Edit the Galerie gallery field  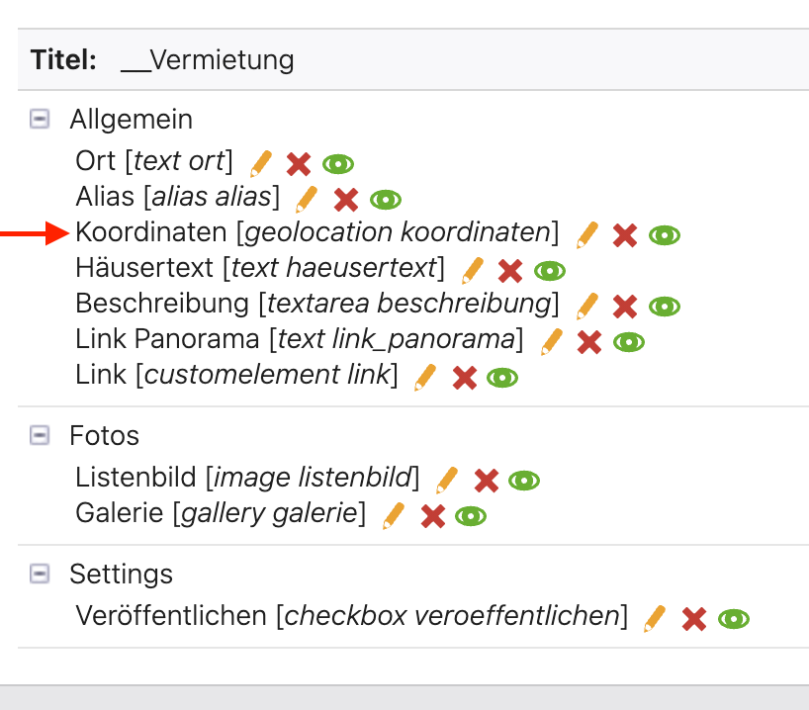point(394,516)
